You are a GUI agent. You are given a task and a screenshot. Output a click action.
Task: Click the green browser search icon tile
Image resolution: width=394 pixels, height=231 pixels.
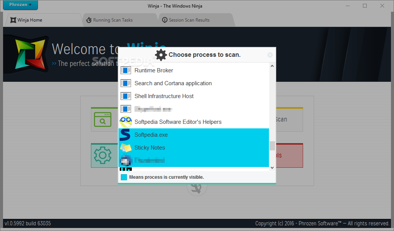(x=103, y=120)
